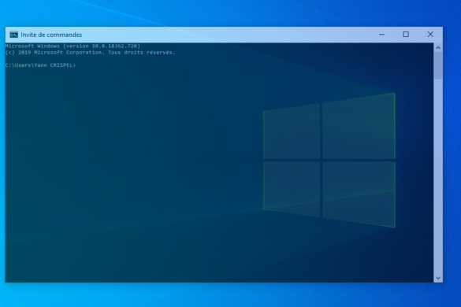The width and height of the screenshot is (461, 307).
Task: Minimize the Invite de commandes window
Action: (x=381, y=35)
